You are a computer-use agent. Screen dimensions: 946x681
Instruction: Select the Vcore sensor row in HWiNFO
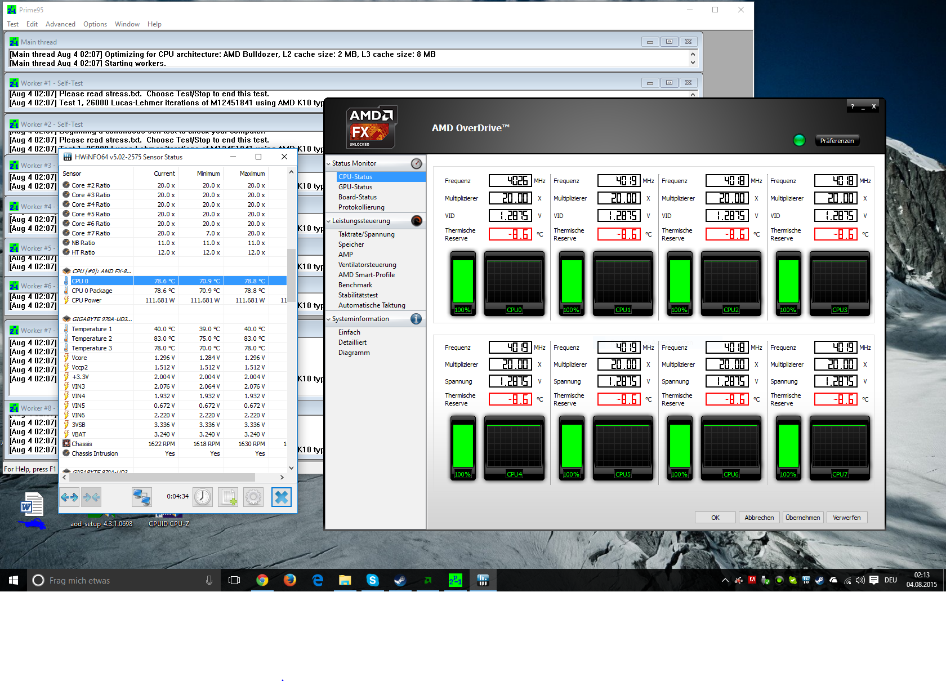173,358
